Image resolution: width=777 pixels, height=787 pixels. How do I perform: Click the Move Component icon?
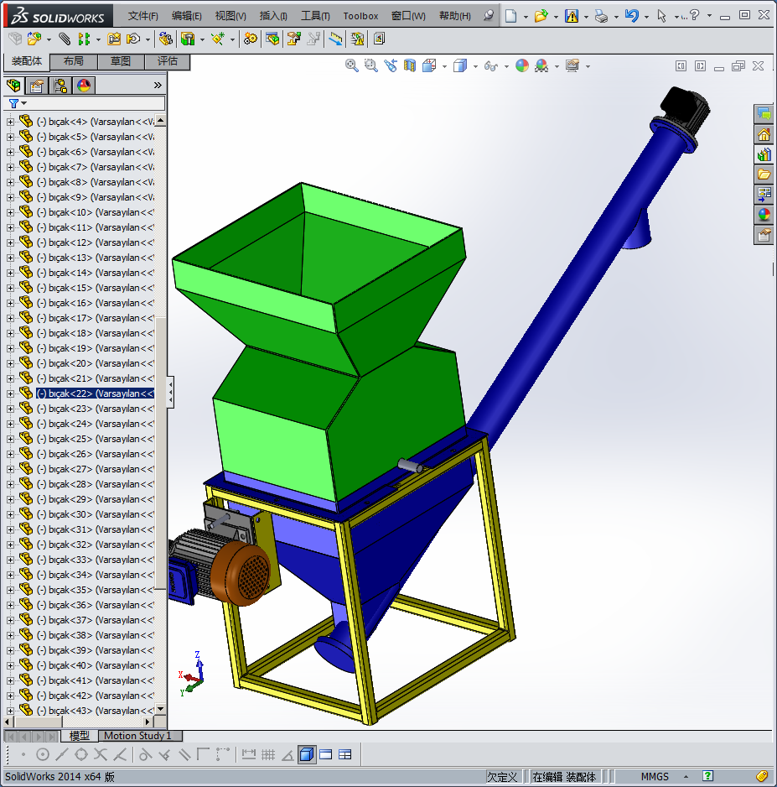click(x=133, y=39)
